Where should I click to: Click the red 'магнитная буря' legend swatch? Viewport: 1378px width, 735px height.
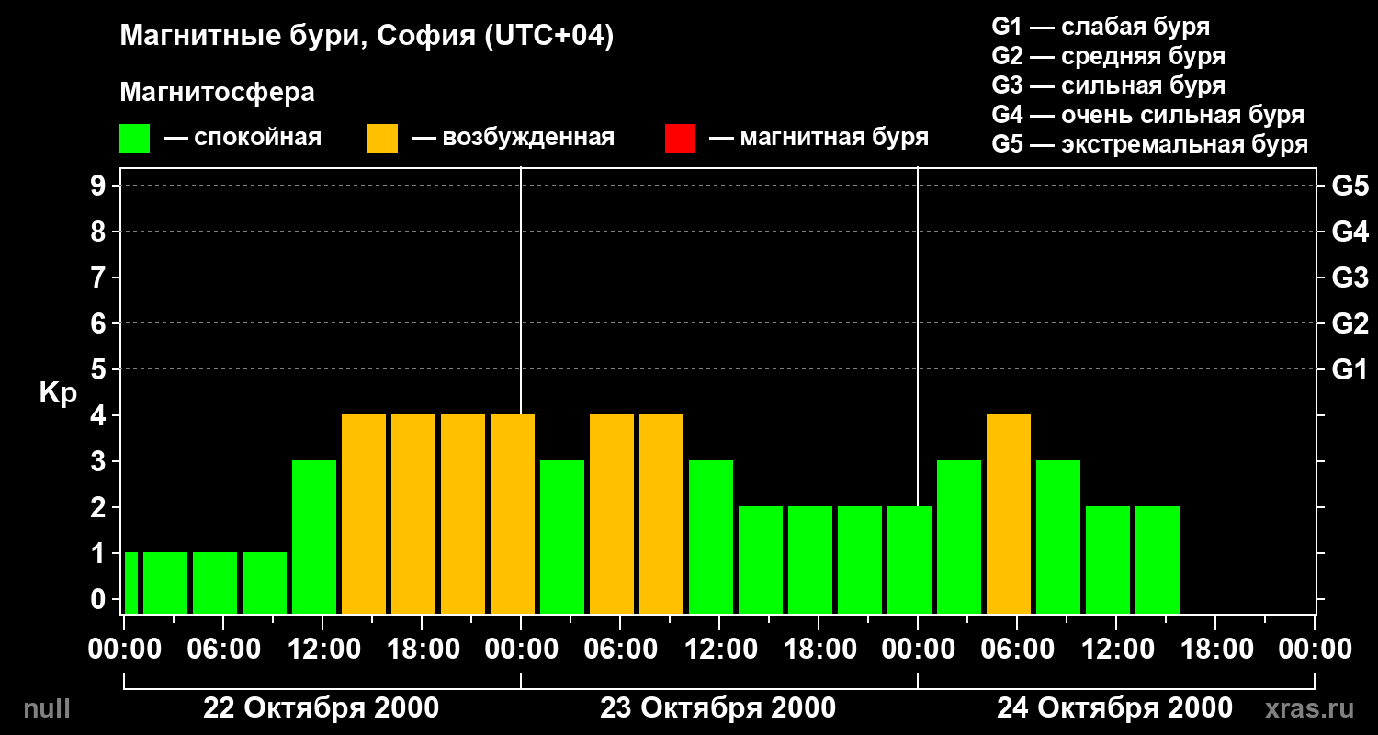point(680,139)
